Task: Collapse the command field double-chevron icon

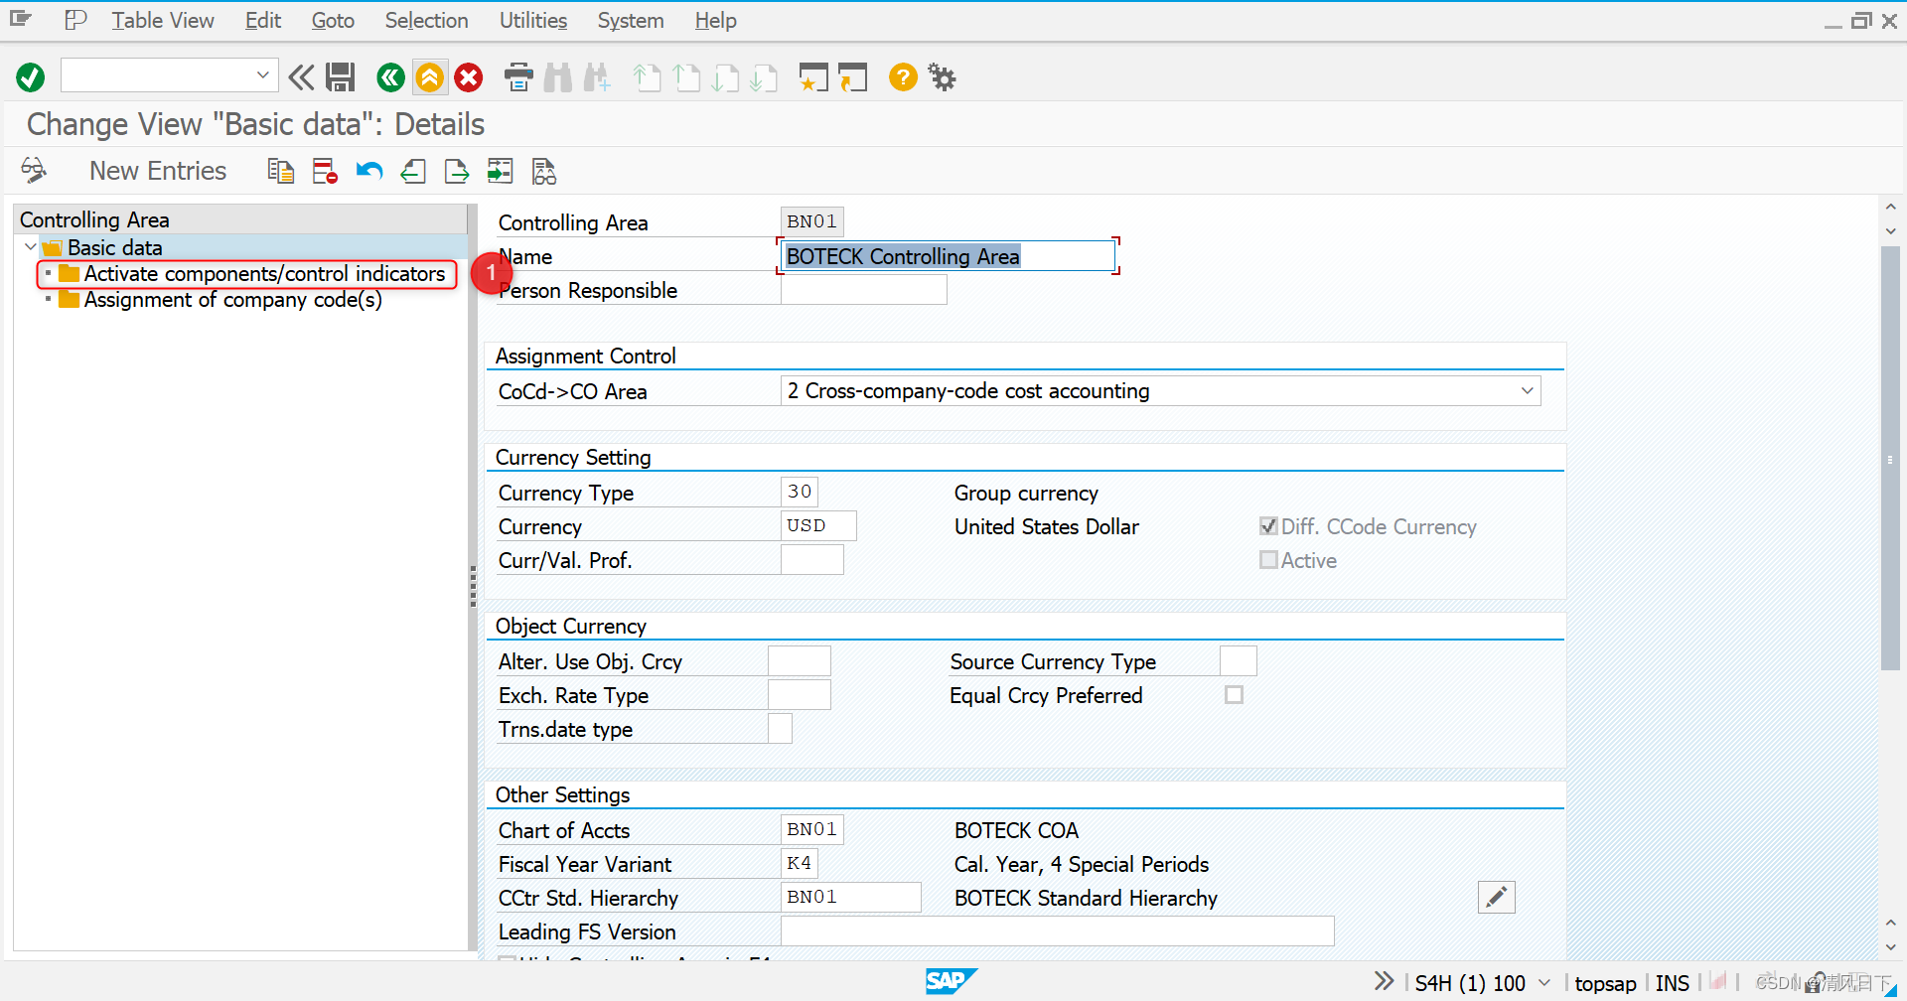Action: tap(301, 77)
